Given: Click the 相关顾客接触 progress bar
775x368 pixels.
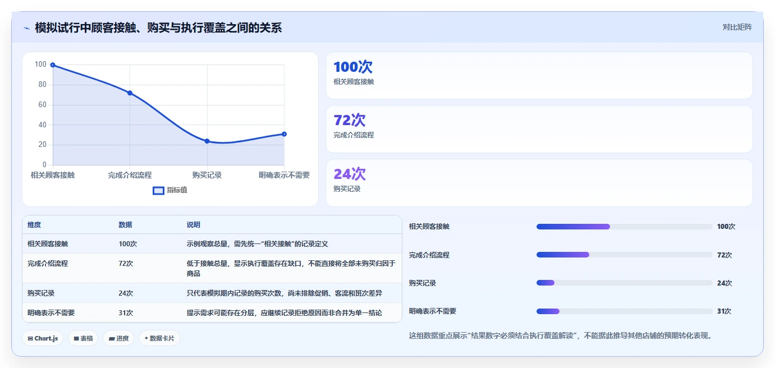Looking at the screenshot, I should pyautogui.click(x=624, y=227).
